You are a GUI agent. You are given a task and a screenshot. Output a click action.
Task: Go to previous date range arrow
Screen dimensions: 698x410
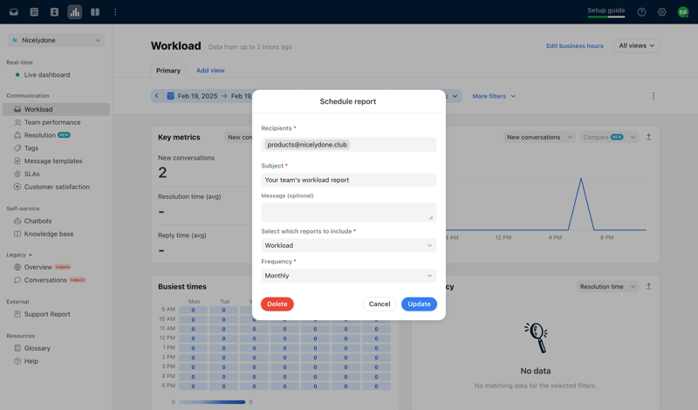pyautogui.click(x=157, y=96)
